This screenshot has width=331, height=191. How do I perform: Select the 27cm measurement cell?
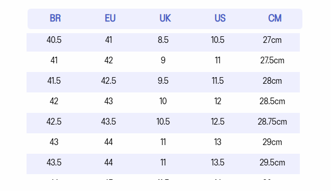click(x=272, y=40)
